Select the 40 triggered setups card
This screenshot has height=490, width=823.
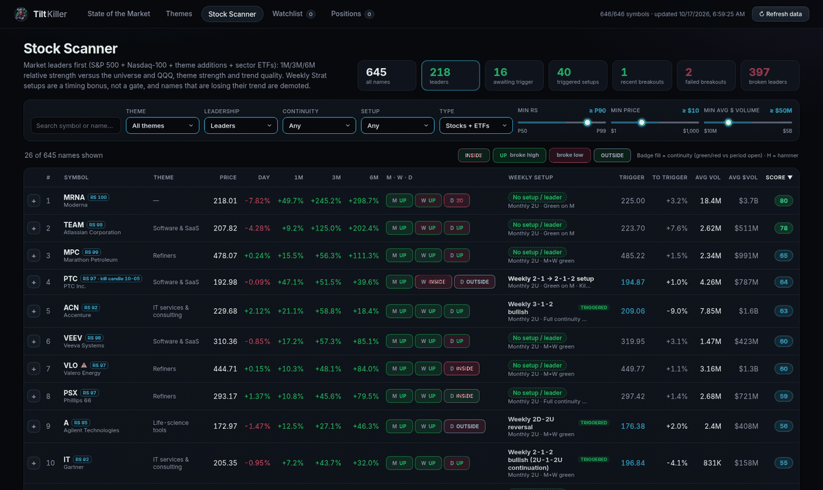click(578, 75)
